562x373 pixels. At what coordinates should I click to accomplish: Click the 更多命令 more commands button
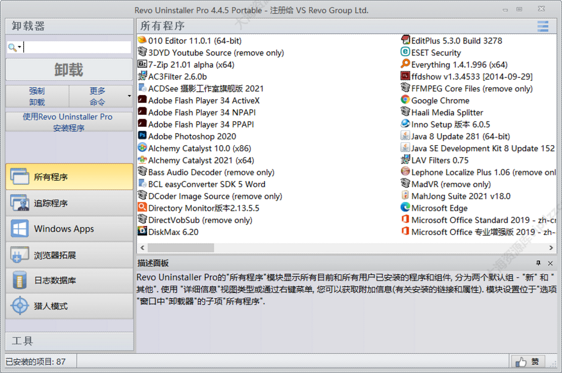point(97,96)
